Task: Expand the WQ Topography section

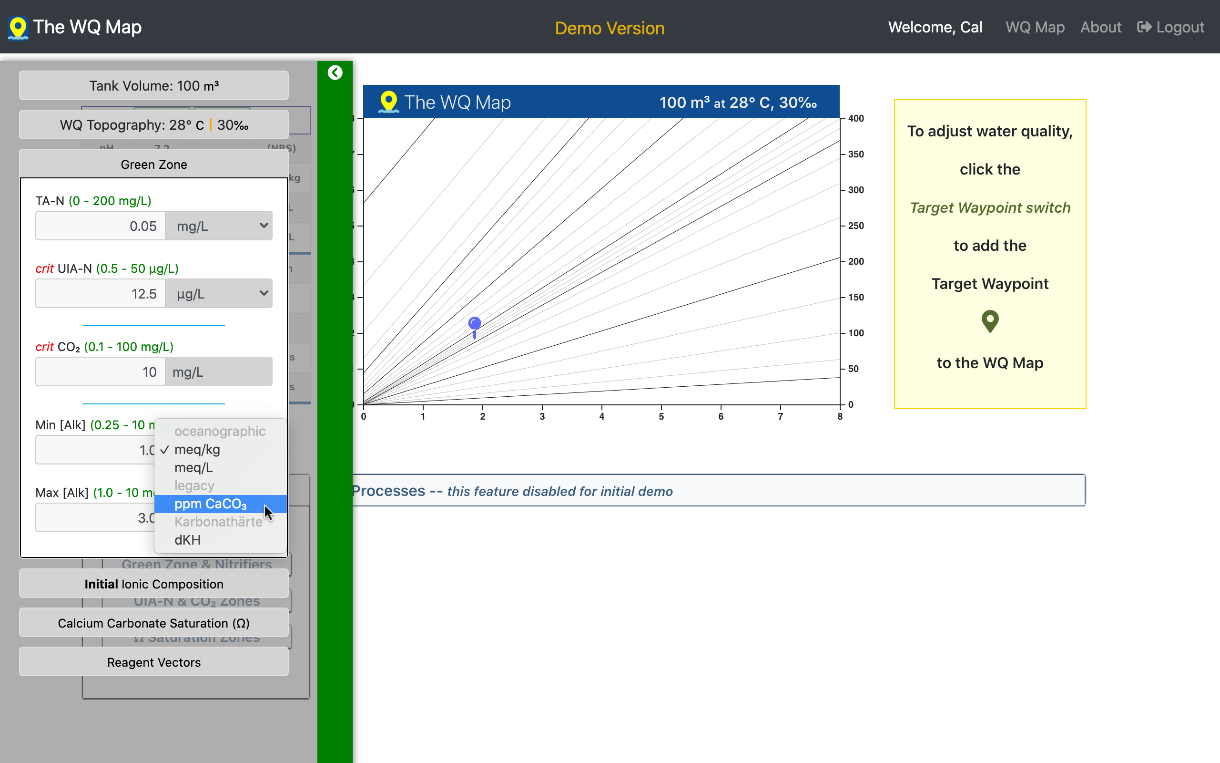Action: [x=154, y=125]
